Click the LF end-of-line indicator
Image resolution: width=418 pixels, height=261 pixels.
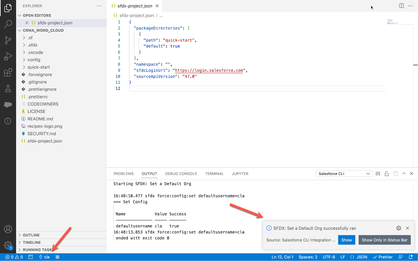(343, 257)
